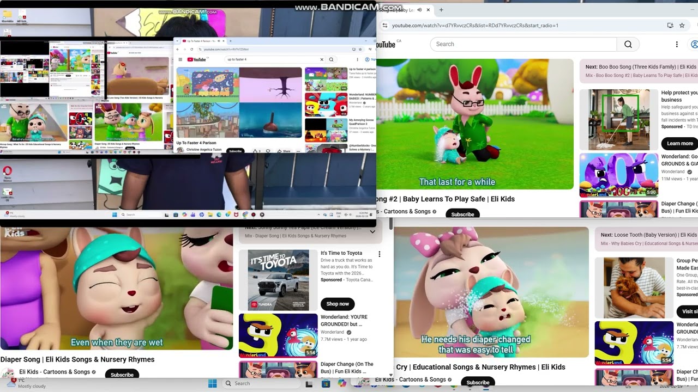Viewport: 698px width, 392px height.
Task: Open Wonderland YOU'RE GROUNDED thumbnail beside Diaper Song
Action: click(x=278, y=335)
